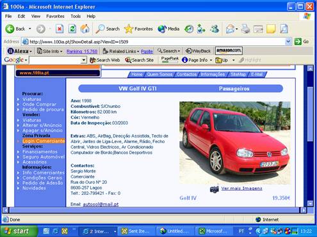The height and width of the screenshot is (237, 317).
Task: Click the horizontal scrollbar right arrow
Action: (303, 210)
